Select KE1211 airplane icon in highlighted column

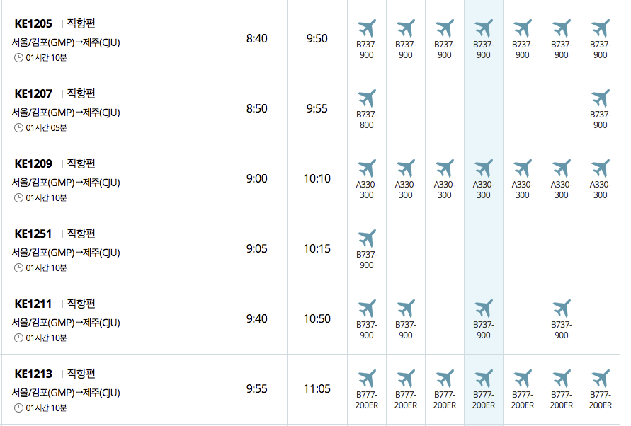483,309
